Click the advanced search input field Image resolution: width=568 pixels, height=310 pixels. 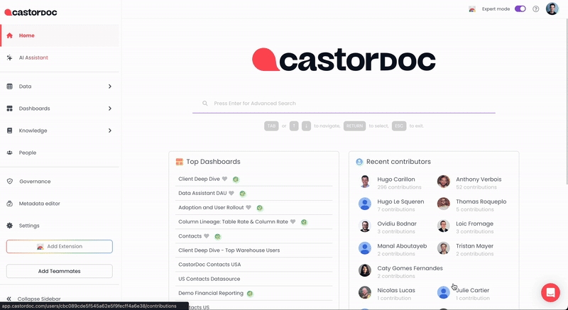[344, 104]
